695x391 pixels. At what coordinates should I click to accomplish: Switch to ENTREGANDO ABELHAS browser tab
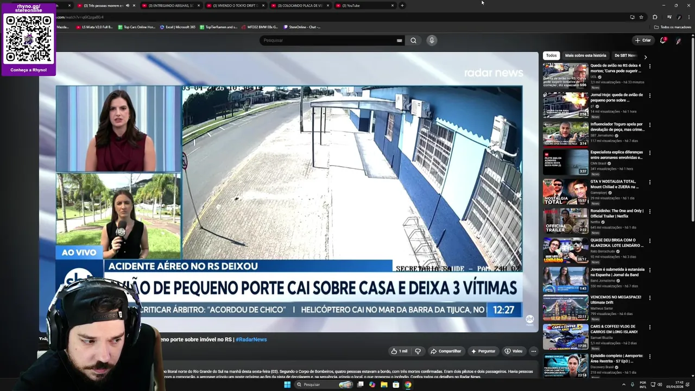pos(170,5)
